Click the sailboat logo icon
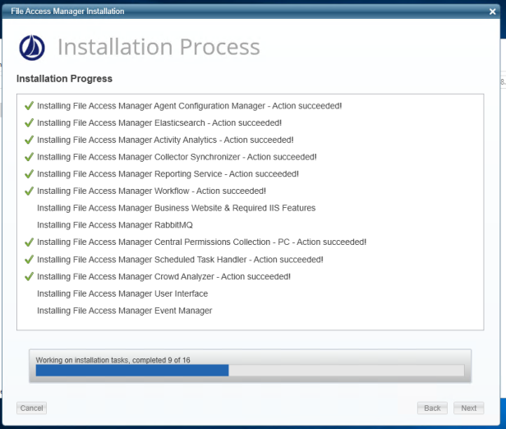This screenshot has height=429, width=506. point(32,48)
